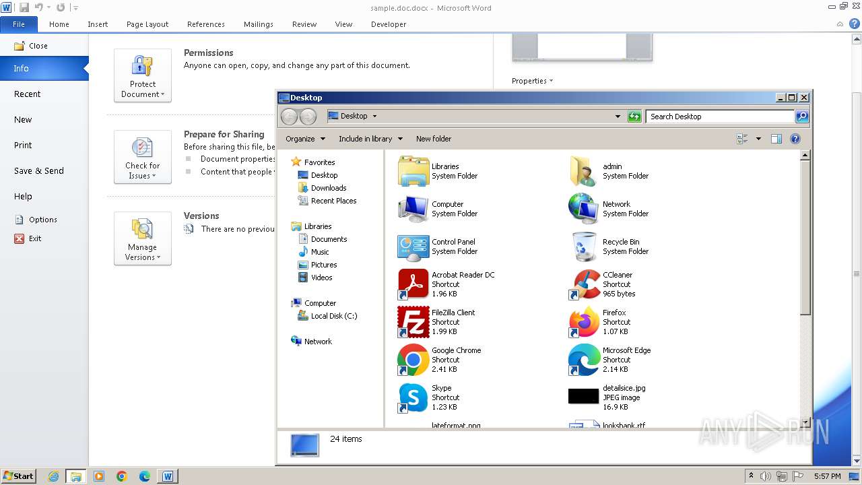Click the green refresh button beside address bar

[x=634, y=117]
